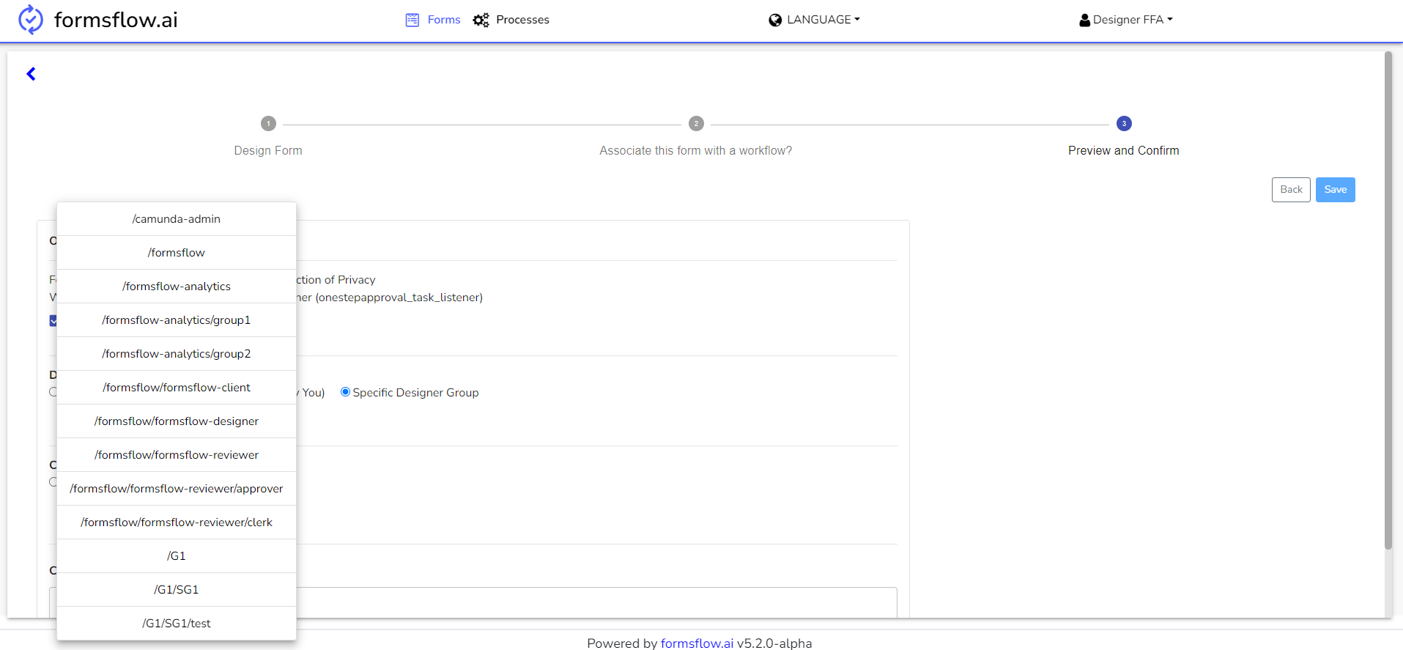
Task: Click the Design Form step label
Action: [268, 150]
